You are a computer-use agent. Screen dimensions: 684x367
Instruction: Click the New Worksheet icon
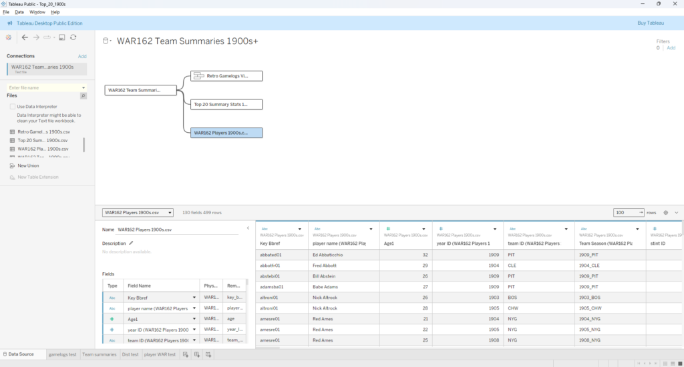click(185, 354)
